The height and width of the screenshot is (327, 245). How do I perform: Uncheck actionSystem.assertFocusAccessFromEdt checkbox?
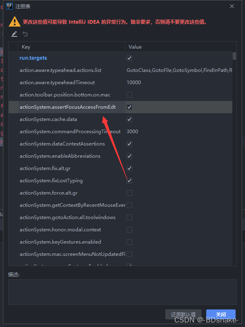[129, 107]
